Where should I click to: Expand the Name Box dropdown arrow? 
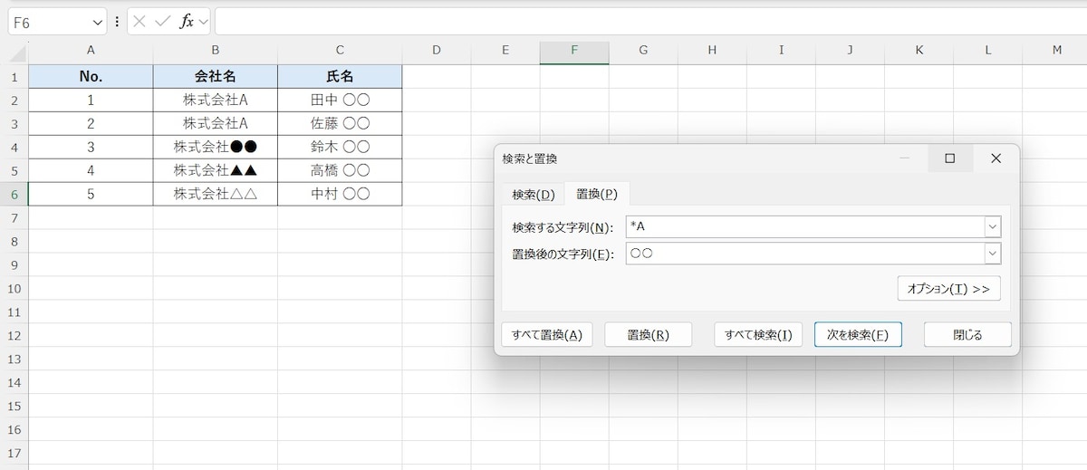coord(98,22)
